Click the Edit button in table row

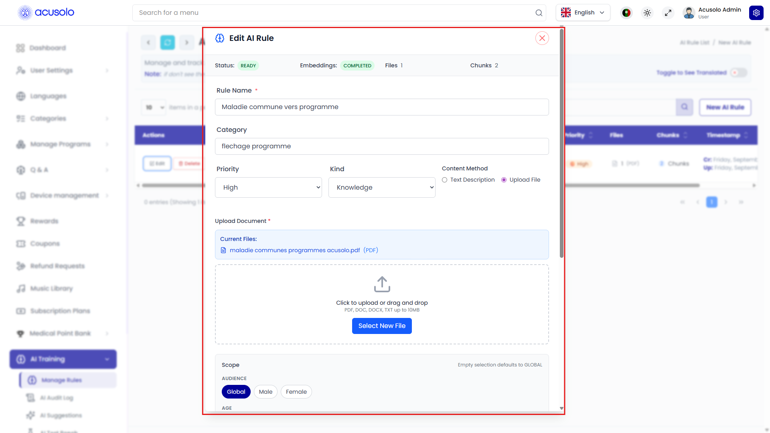(x=157, y=164)
